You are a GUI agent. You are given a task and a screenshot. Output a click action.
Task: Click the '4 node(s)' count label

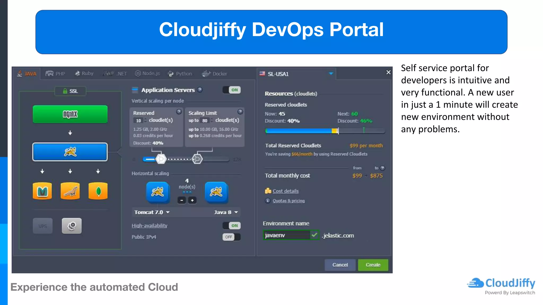[187, 184]
